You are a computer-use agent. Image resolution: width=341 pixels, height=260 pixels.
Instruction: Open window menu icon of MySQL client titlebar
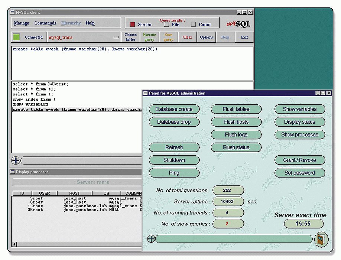(12, 12)
